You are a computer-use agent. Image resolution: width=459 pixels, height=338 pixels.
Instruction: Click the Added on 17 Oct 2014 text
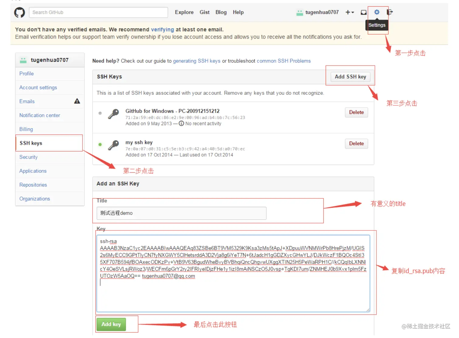pyautogui.click(x=149, y=155)
